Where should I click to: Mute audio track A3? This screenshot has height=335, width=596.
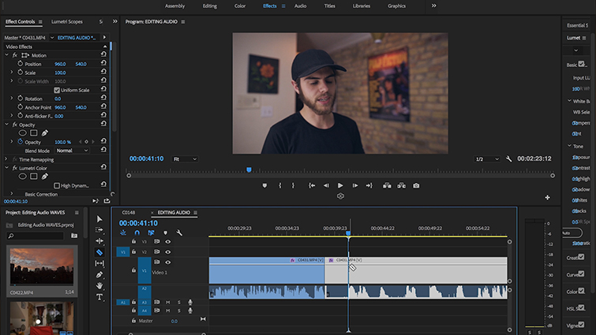167,302
